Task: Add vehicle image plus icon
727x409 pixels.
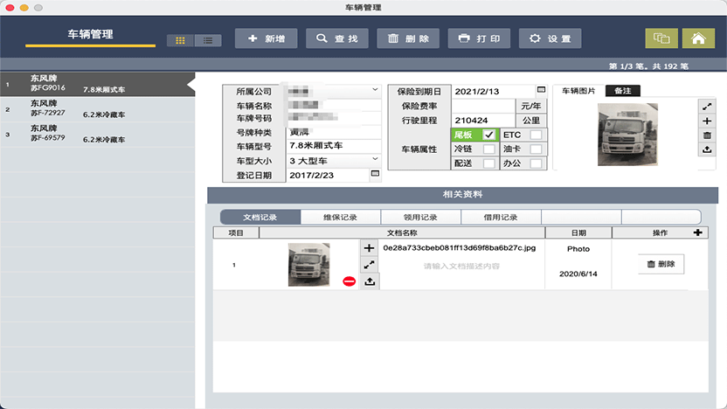Action: pyautogui.click(x=707, y=121)
